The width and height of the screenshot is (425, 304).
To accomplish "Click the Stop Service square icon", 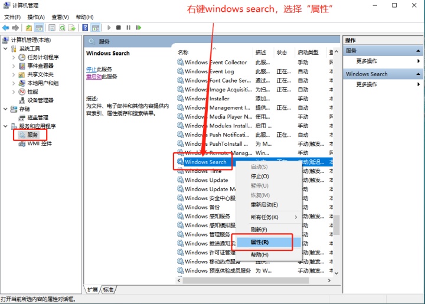I will (119, 28).
